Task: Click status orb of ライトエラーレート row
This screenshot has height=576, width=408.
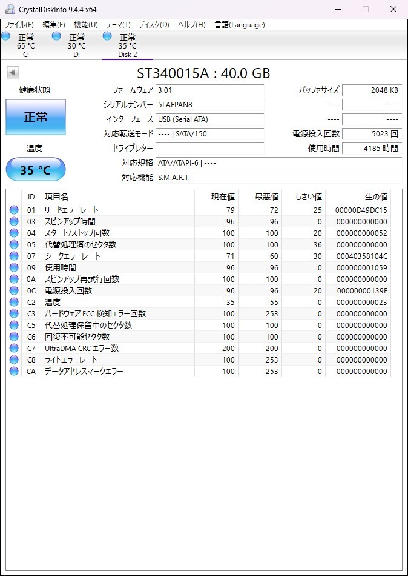Action: tap(14, 360)
